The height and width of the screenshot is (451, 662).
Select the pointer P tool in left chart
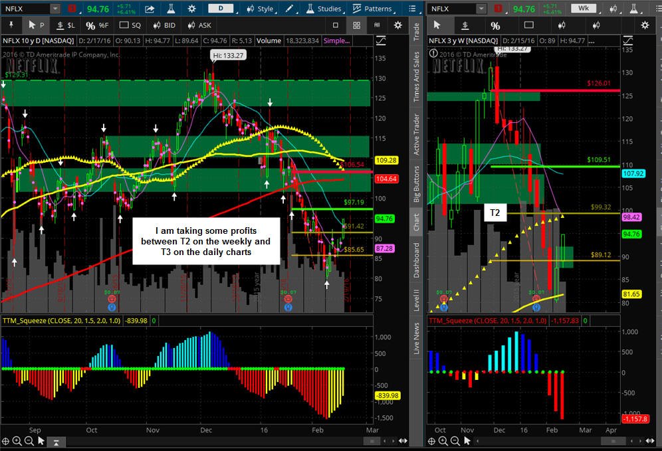click(35, 25)
